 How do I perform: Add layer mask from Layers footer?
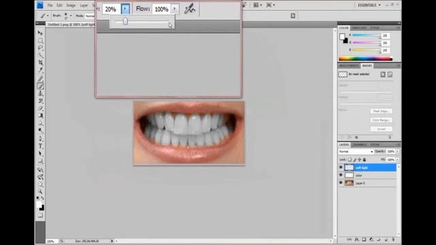[364, 240]
